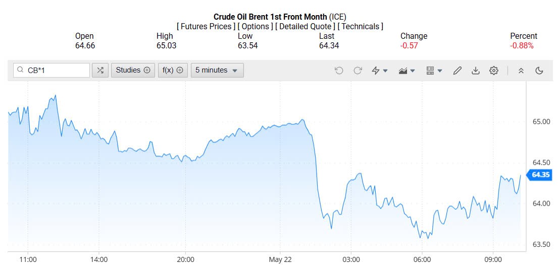Download the chart using download icon

[475, 71]
